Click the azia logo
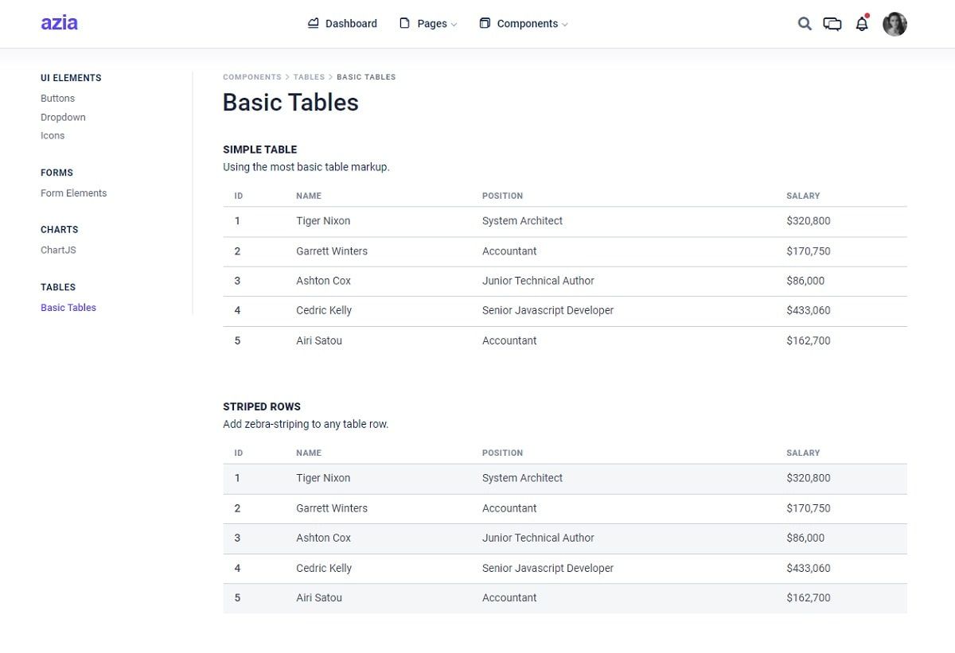The width and height of the screenshot is (955, 653). coord(59,23)
